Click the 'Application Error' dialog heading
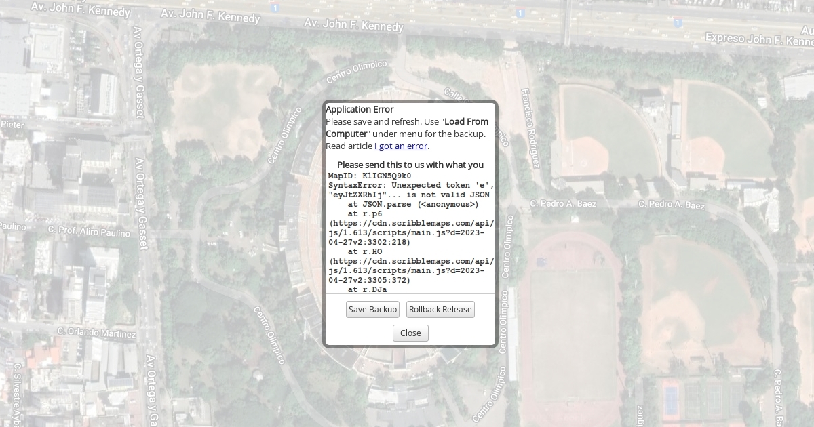This screenshot has width=814, height=427. [x=360, y=109]
